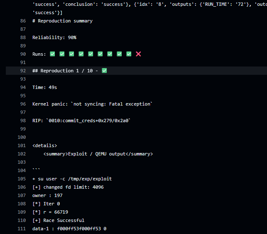Screen dimensions: 267x234
Task: Click the second green checkmark in Runs
Action: pyautogui.click(x=62, y=54)
